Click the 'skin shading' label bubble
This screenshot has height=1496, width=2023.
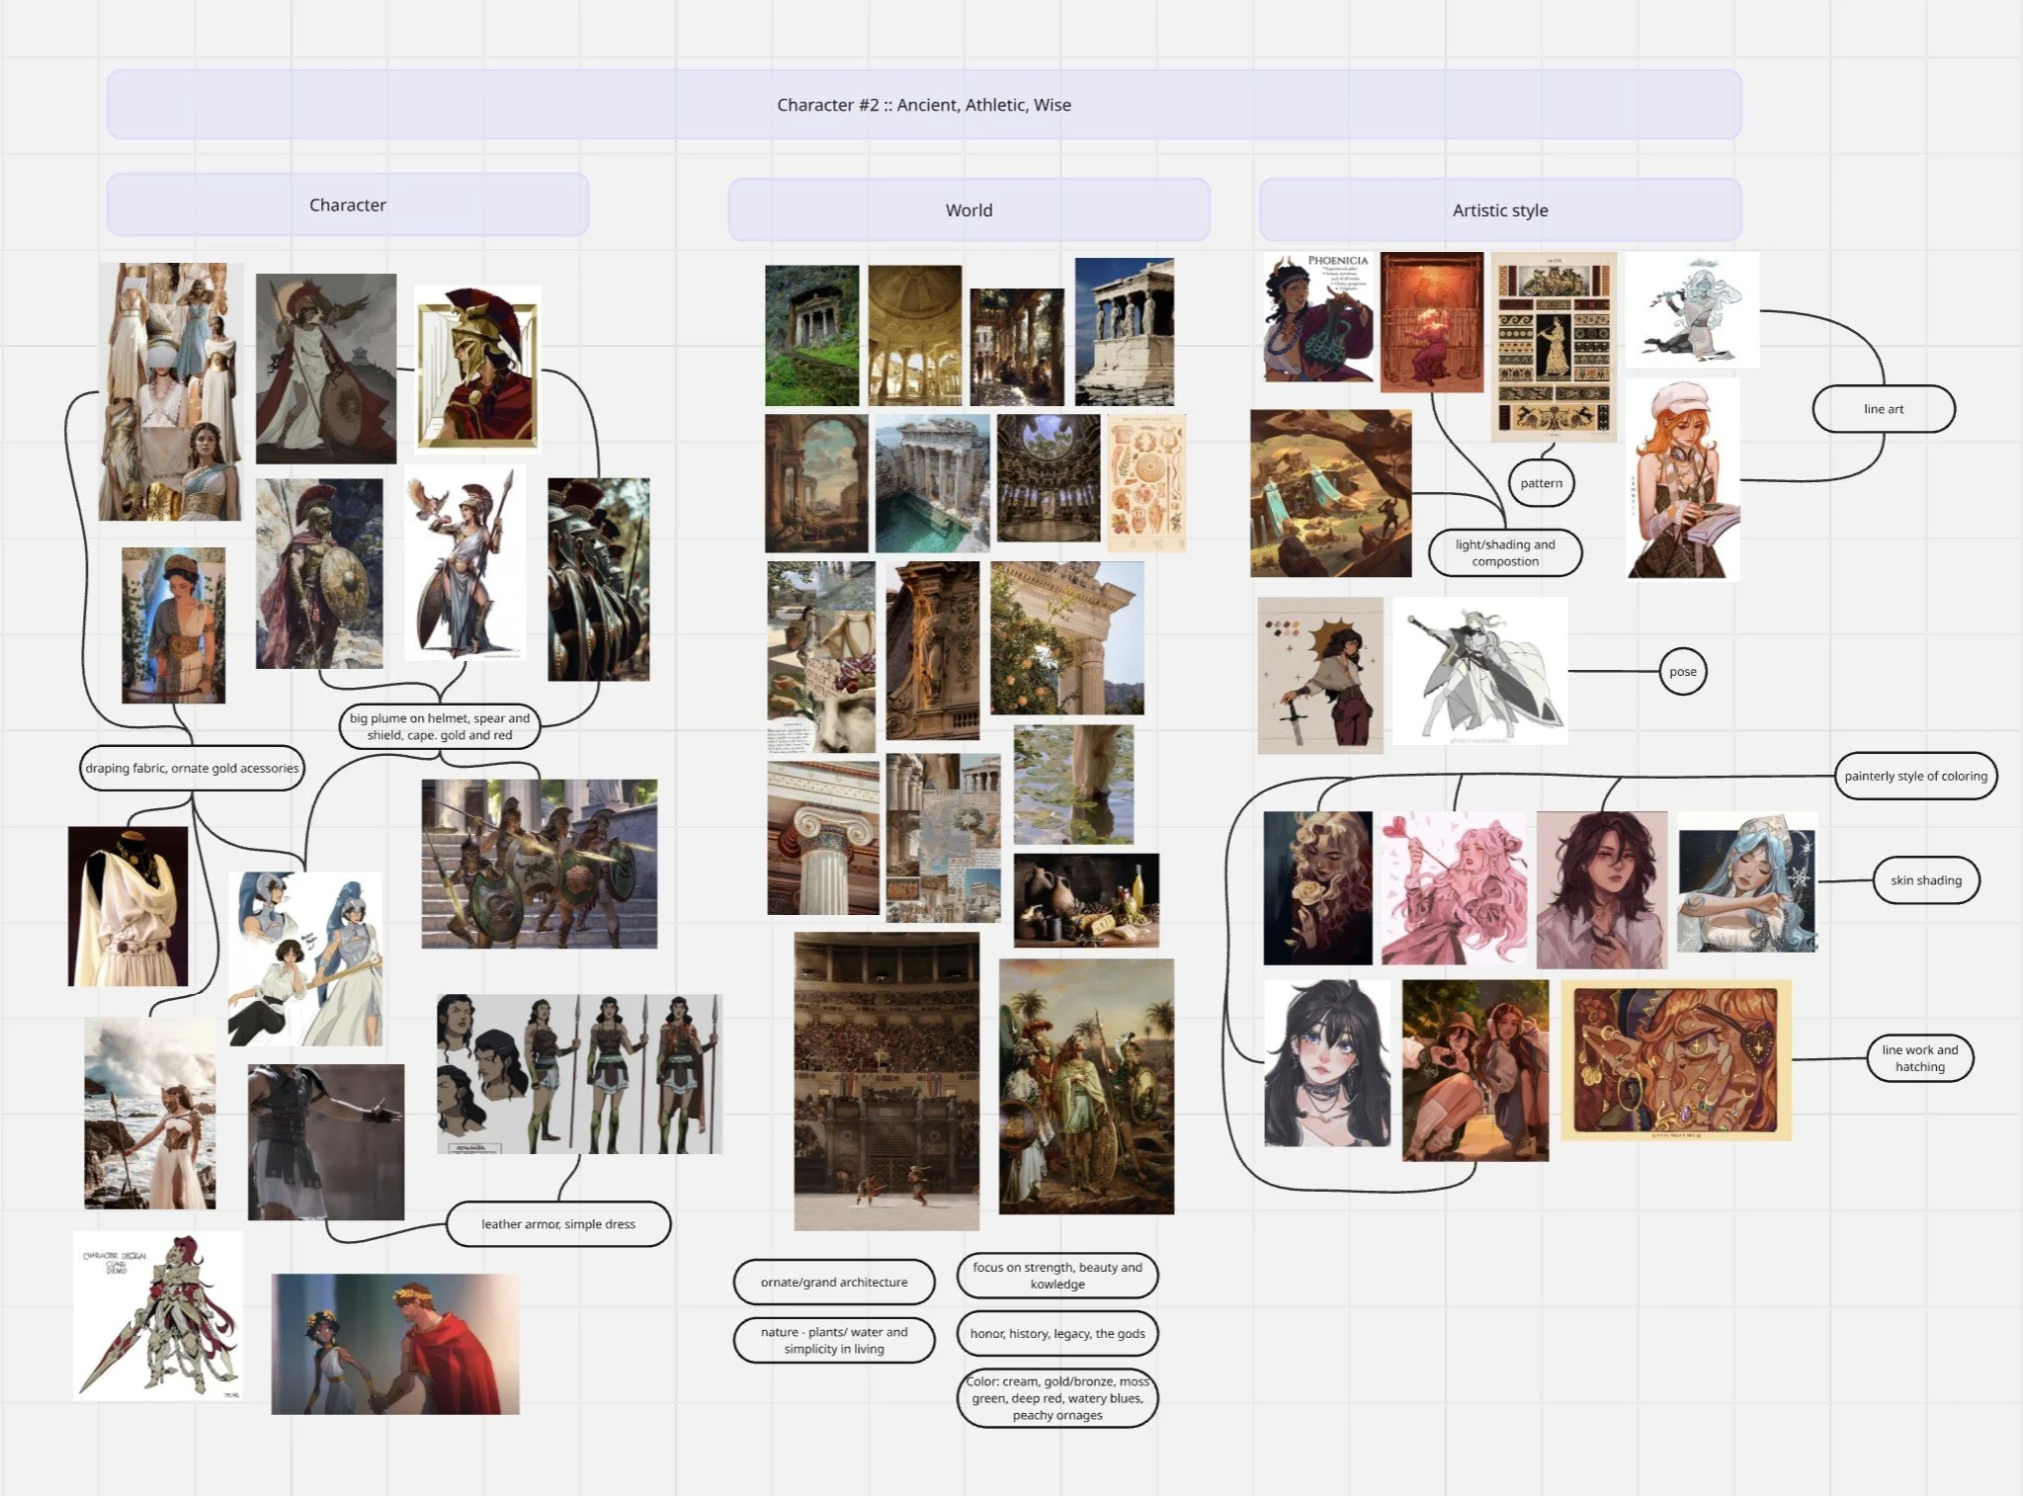(x=1925, y=880)
